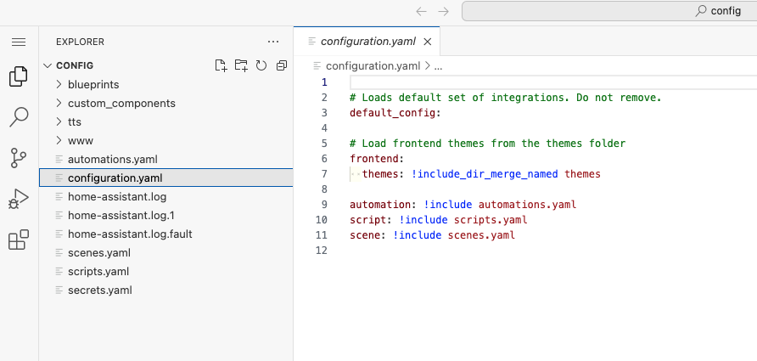Go back with the navigation arrow
This screenshot has width=757, height=361.
421,12
